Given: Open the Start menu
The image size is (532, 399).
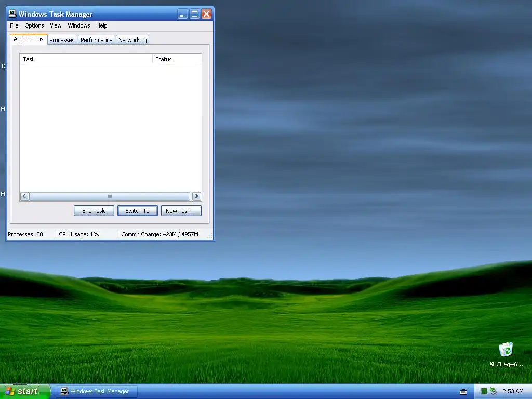Looking at the screenshot, I should point(25,392).
